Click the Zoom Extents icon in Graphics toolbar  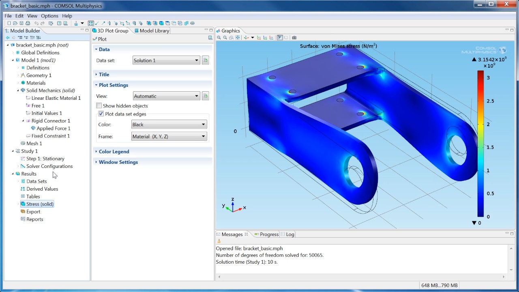click(238, 37)
